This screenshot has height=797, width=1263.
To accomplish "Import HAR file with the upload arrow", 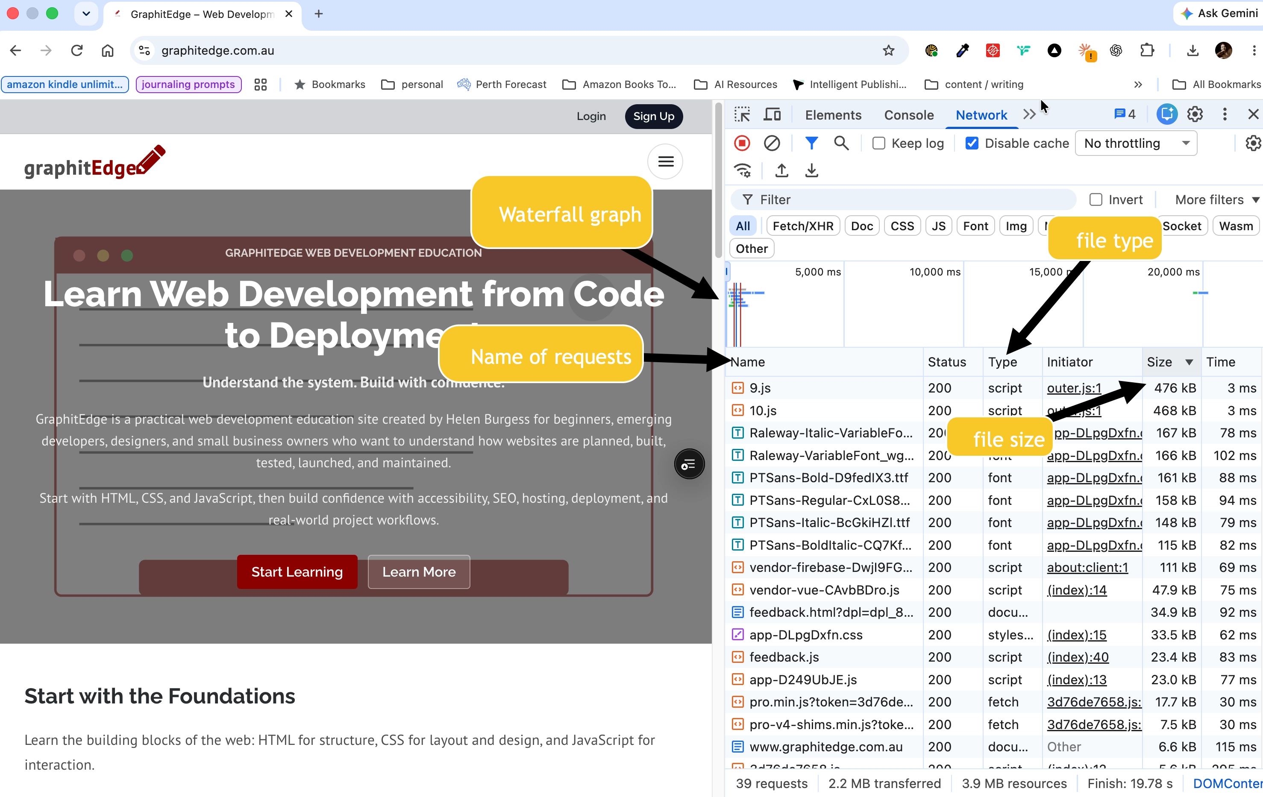I will tap(781, 170).
